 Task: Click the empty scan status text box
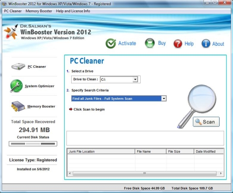pyautogui.click(x=145, y=138)
